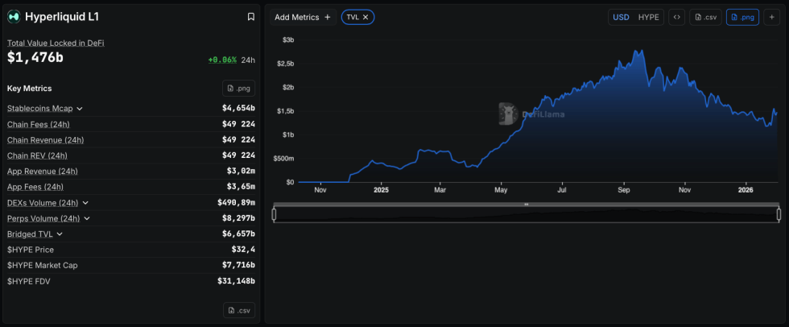Download chart as .png
789x327 pixels.
coord(742,17)
